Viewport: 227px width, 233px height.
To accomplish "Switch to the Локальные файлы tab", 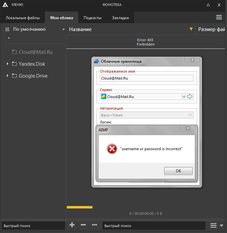I will pyautogui.click(x=22, y=18).
